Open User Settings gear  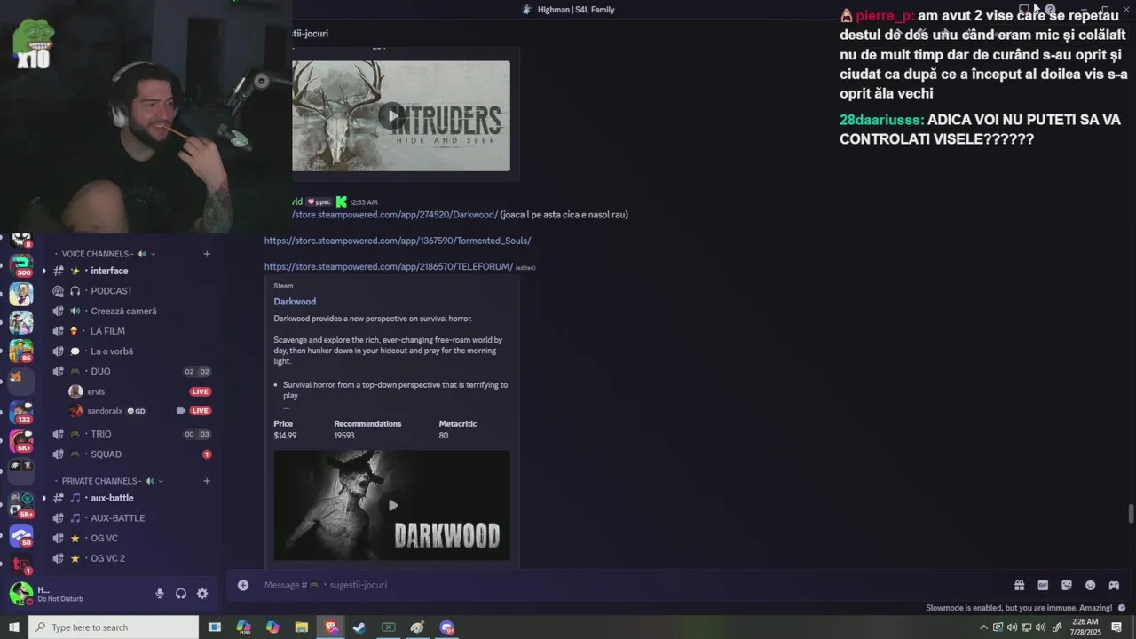(202, 594)
